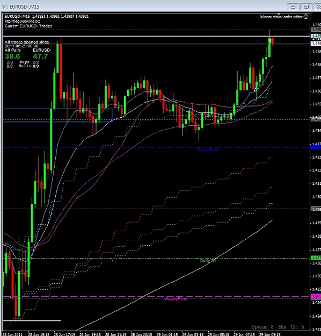This screenshot has height=336, width=321.
Task: Click the Bar 12: 5 countdown text
Action: pyautogui.click(x=291, y=327)
